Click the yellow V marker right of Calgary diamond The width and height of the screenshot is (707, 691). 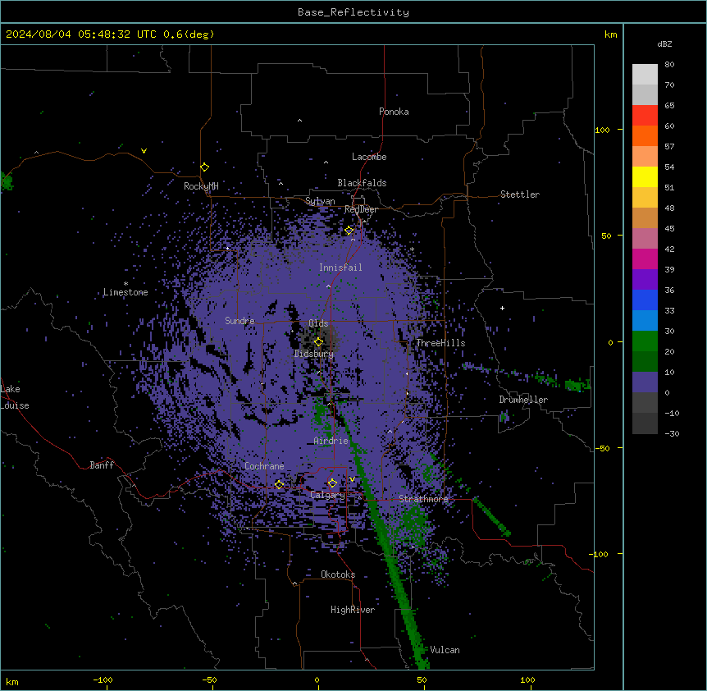click(x=352, y=479)
